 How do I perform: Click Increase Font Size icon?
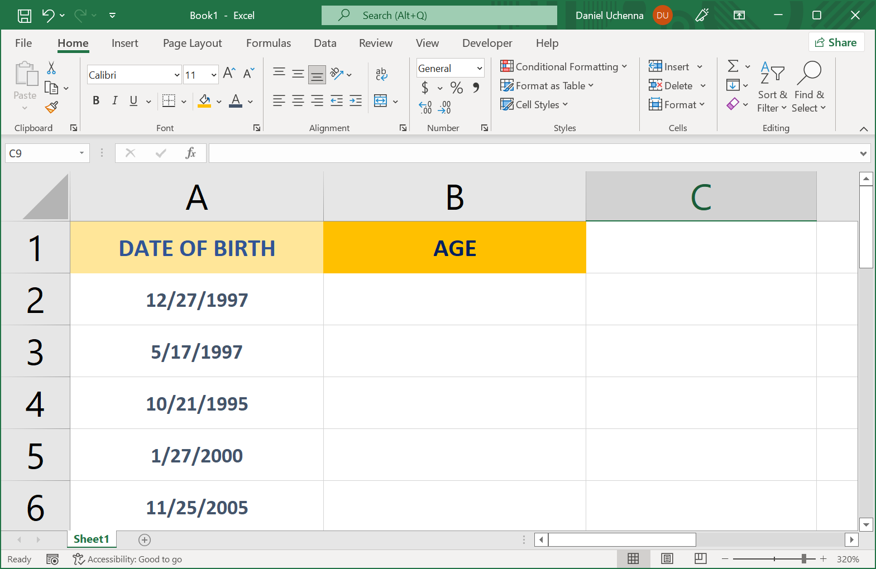tap(229, 73)
